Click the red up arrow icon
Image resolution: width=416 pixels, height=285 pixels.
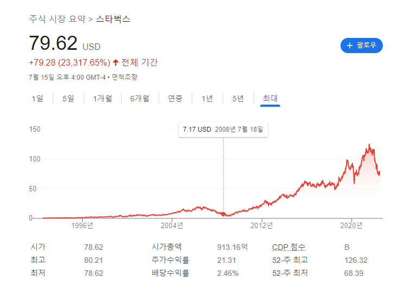click(116, 62)
